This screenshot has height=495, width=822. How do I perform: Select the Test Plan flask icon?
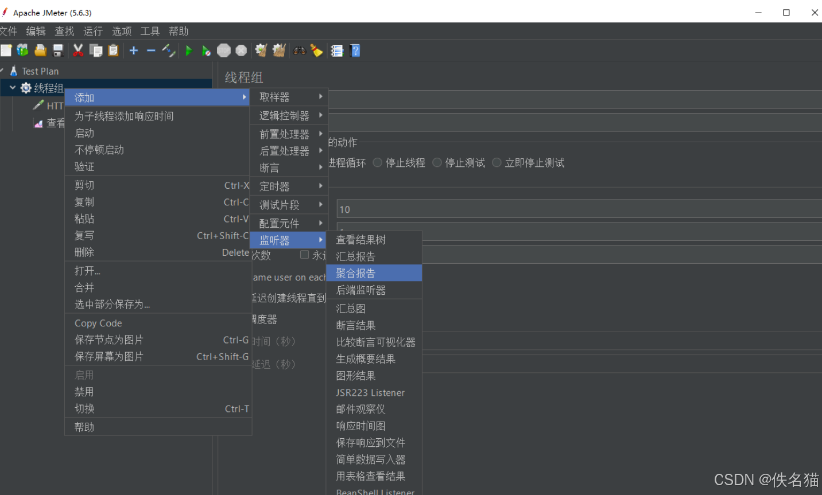(x=14, y=71)
